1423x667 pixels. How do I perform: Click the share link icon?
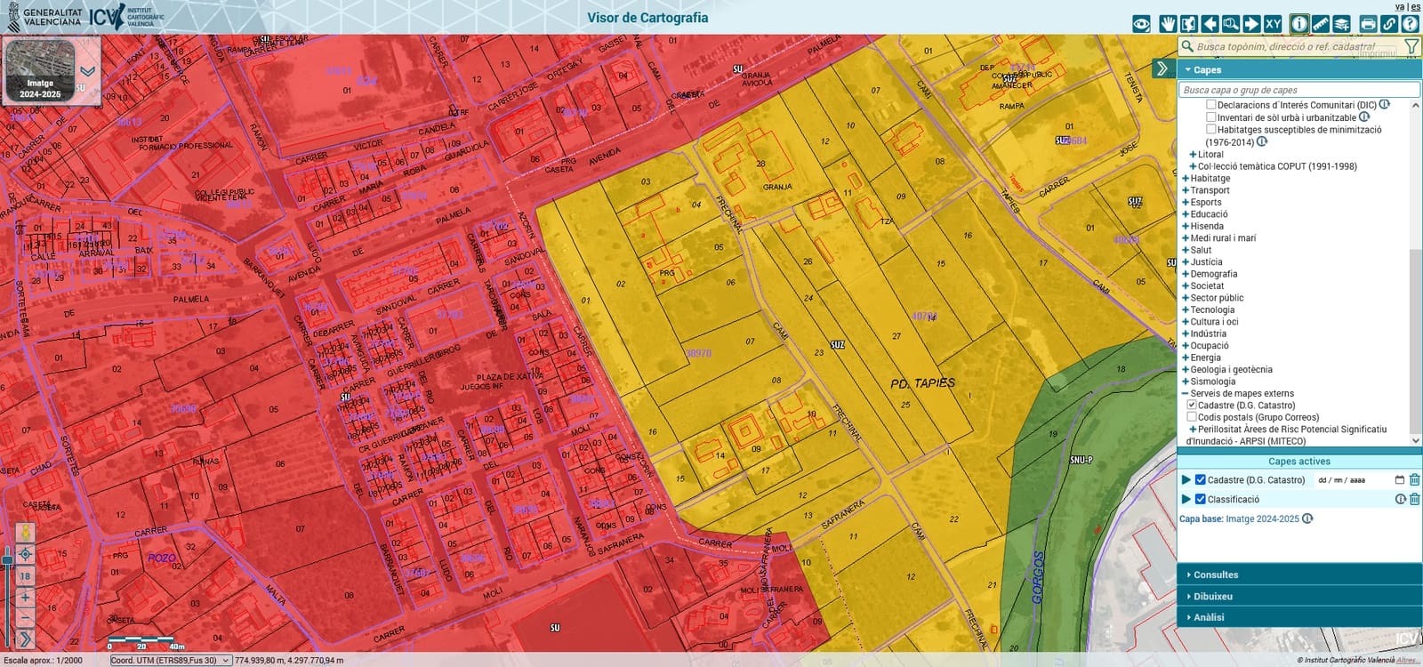click(x=1388, y=24)
